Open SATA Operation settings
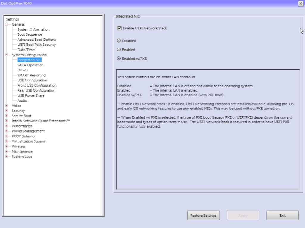Viewport: 305px width, 228px height. (x=30, y=65)
